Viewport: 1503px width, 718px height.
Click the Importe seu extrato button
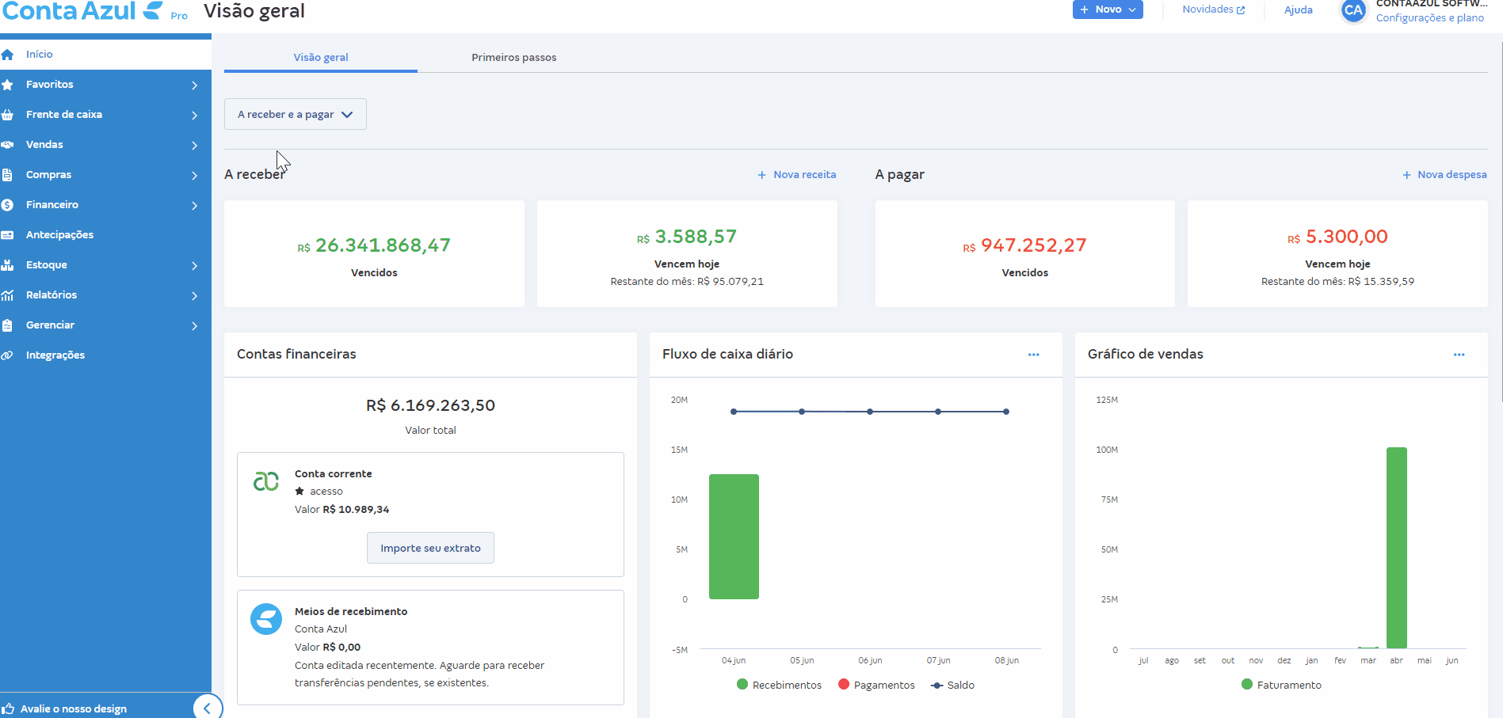pyautogui.click(x=430, y=548)
